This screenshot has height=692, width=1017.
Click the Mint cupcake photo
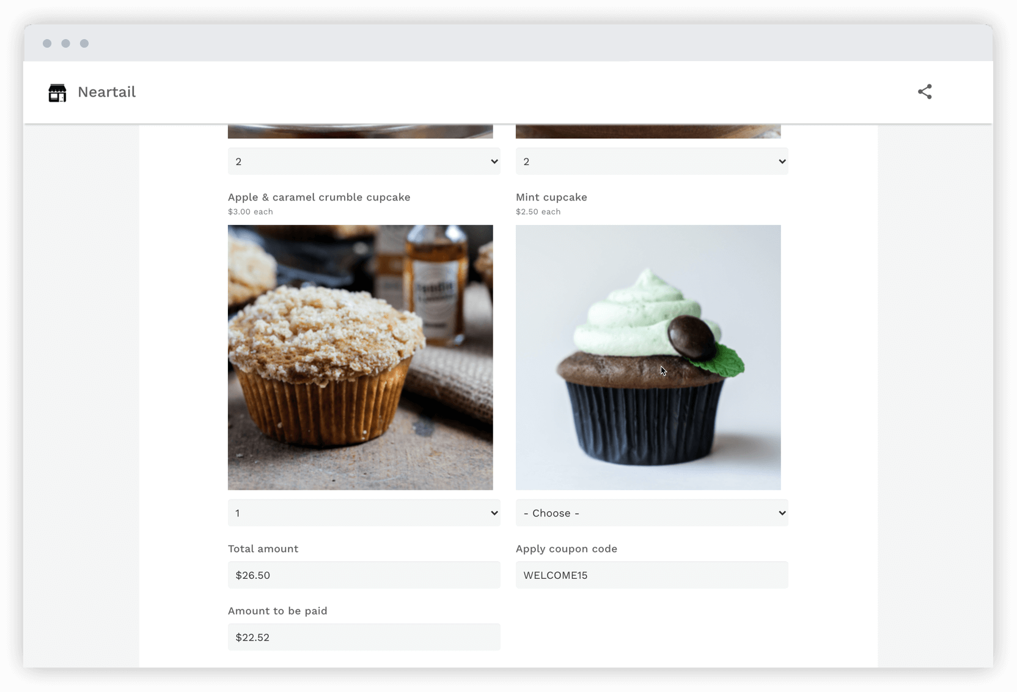coord(648,357)
